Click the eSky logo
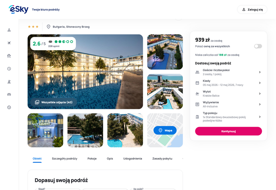This screenshot has height=190, width=276. [19, 10]
